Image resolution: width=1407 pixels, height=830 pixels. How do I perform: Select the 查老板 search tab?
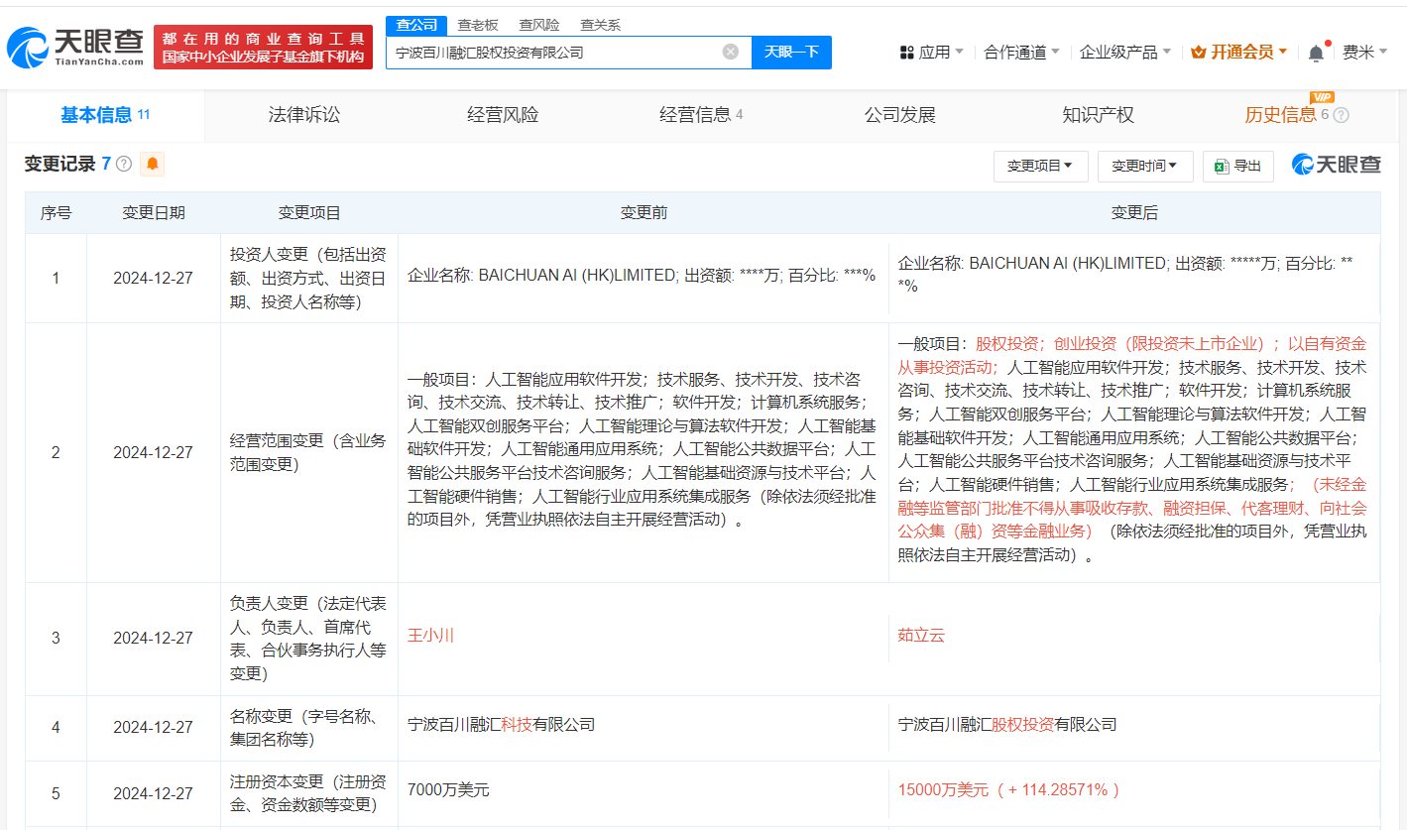click(x=478, y=25)
